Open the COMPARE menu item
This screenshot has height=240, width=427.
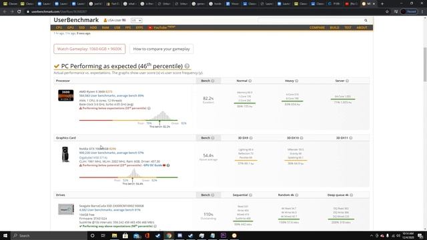tap(318, 28)
